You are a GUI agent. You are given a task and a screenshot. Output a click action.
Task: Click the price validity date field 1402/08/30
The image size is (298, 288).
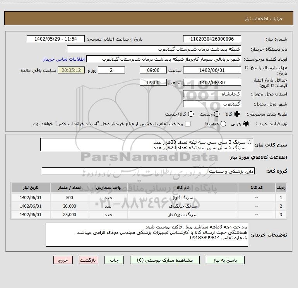[212, 82]
